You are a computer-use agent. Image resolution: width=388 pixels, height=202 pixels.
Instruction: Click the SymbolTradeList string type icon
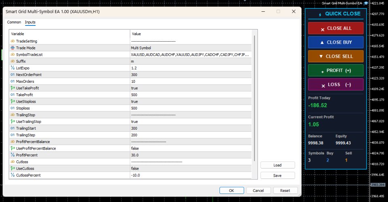click(x=13, y=55)
